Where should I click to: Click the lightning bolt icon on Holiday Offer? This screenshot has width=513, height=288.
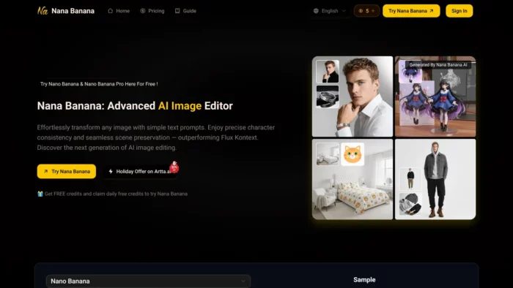pyautogui.click(x=111, y=171)
